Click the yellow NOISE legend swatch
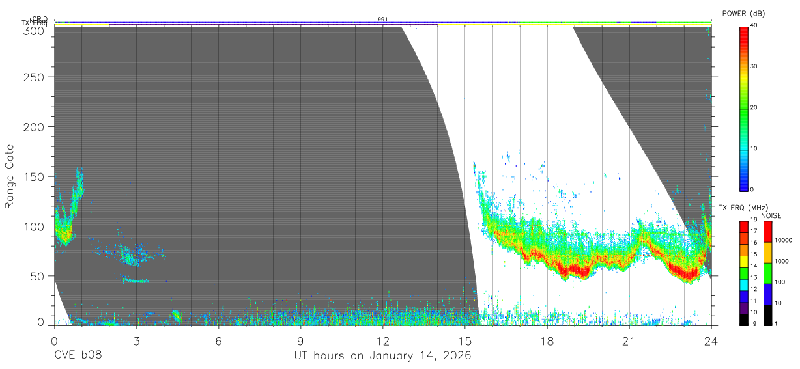 point(767,253)
